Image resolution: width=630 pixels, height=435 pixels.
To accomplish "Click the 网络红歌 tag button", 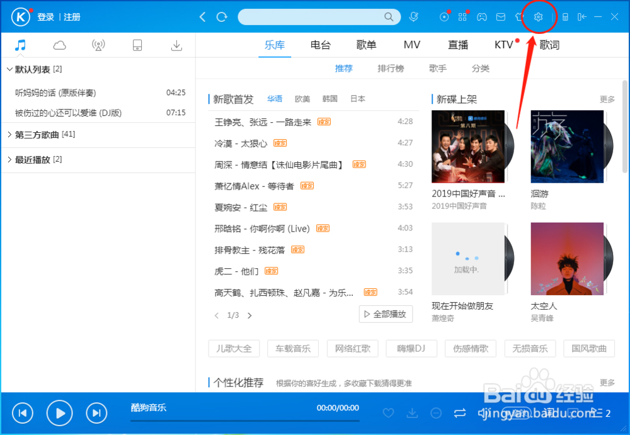I will [353, 349].
